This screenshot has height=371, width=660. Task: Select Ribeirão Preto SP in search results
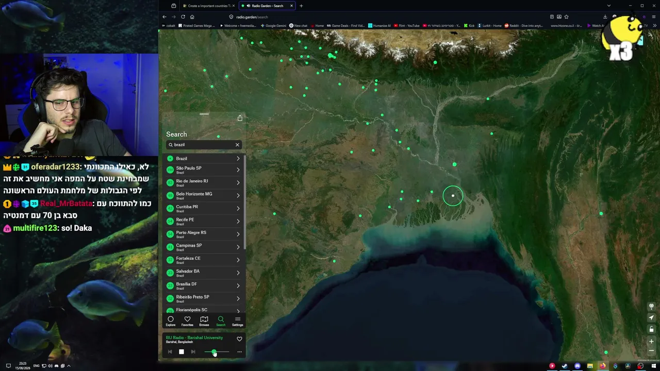(204, 298)
